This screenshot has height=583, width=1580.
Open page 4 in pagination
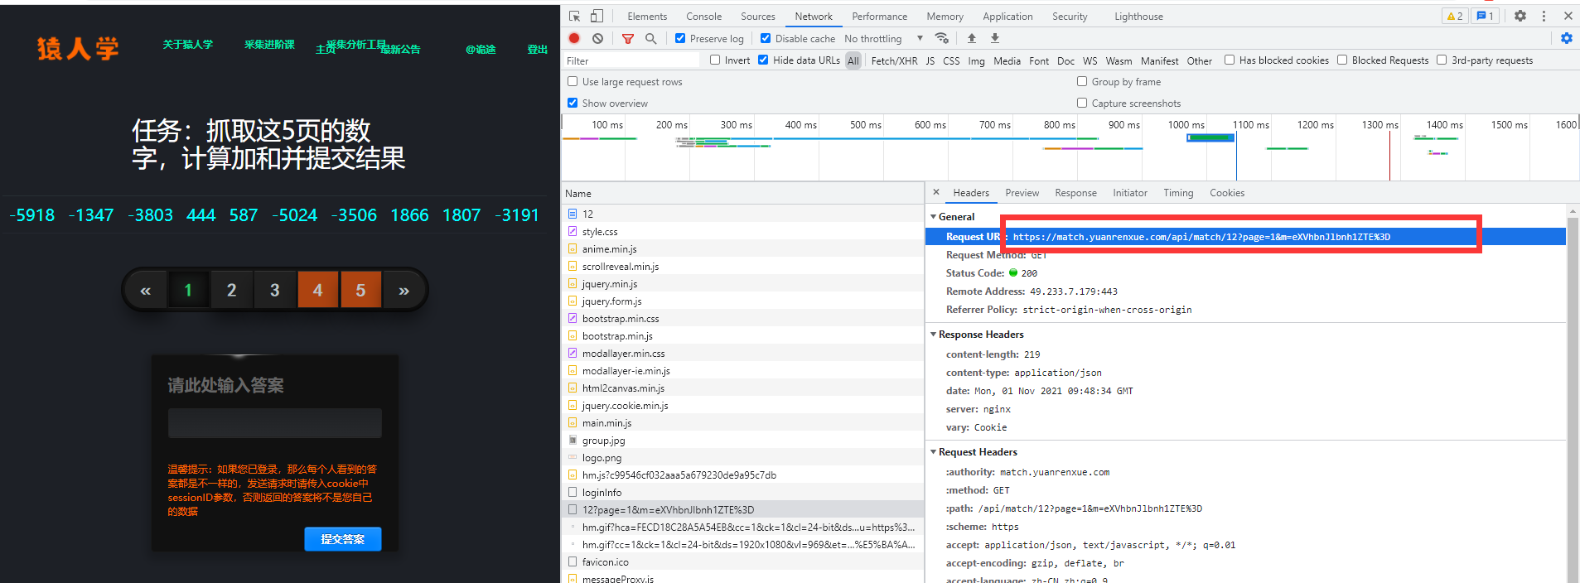click(x=317, y=290)
